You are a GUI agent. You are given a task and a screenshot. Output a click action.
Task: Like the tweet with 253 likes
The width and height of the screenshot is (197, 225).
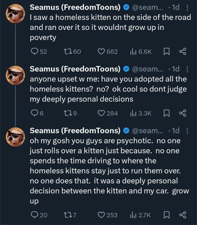coord(102,215)
